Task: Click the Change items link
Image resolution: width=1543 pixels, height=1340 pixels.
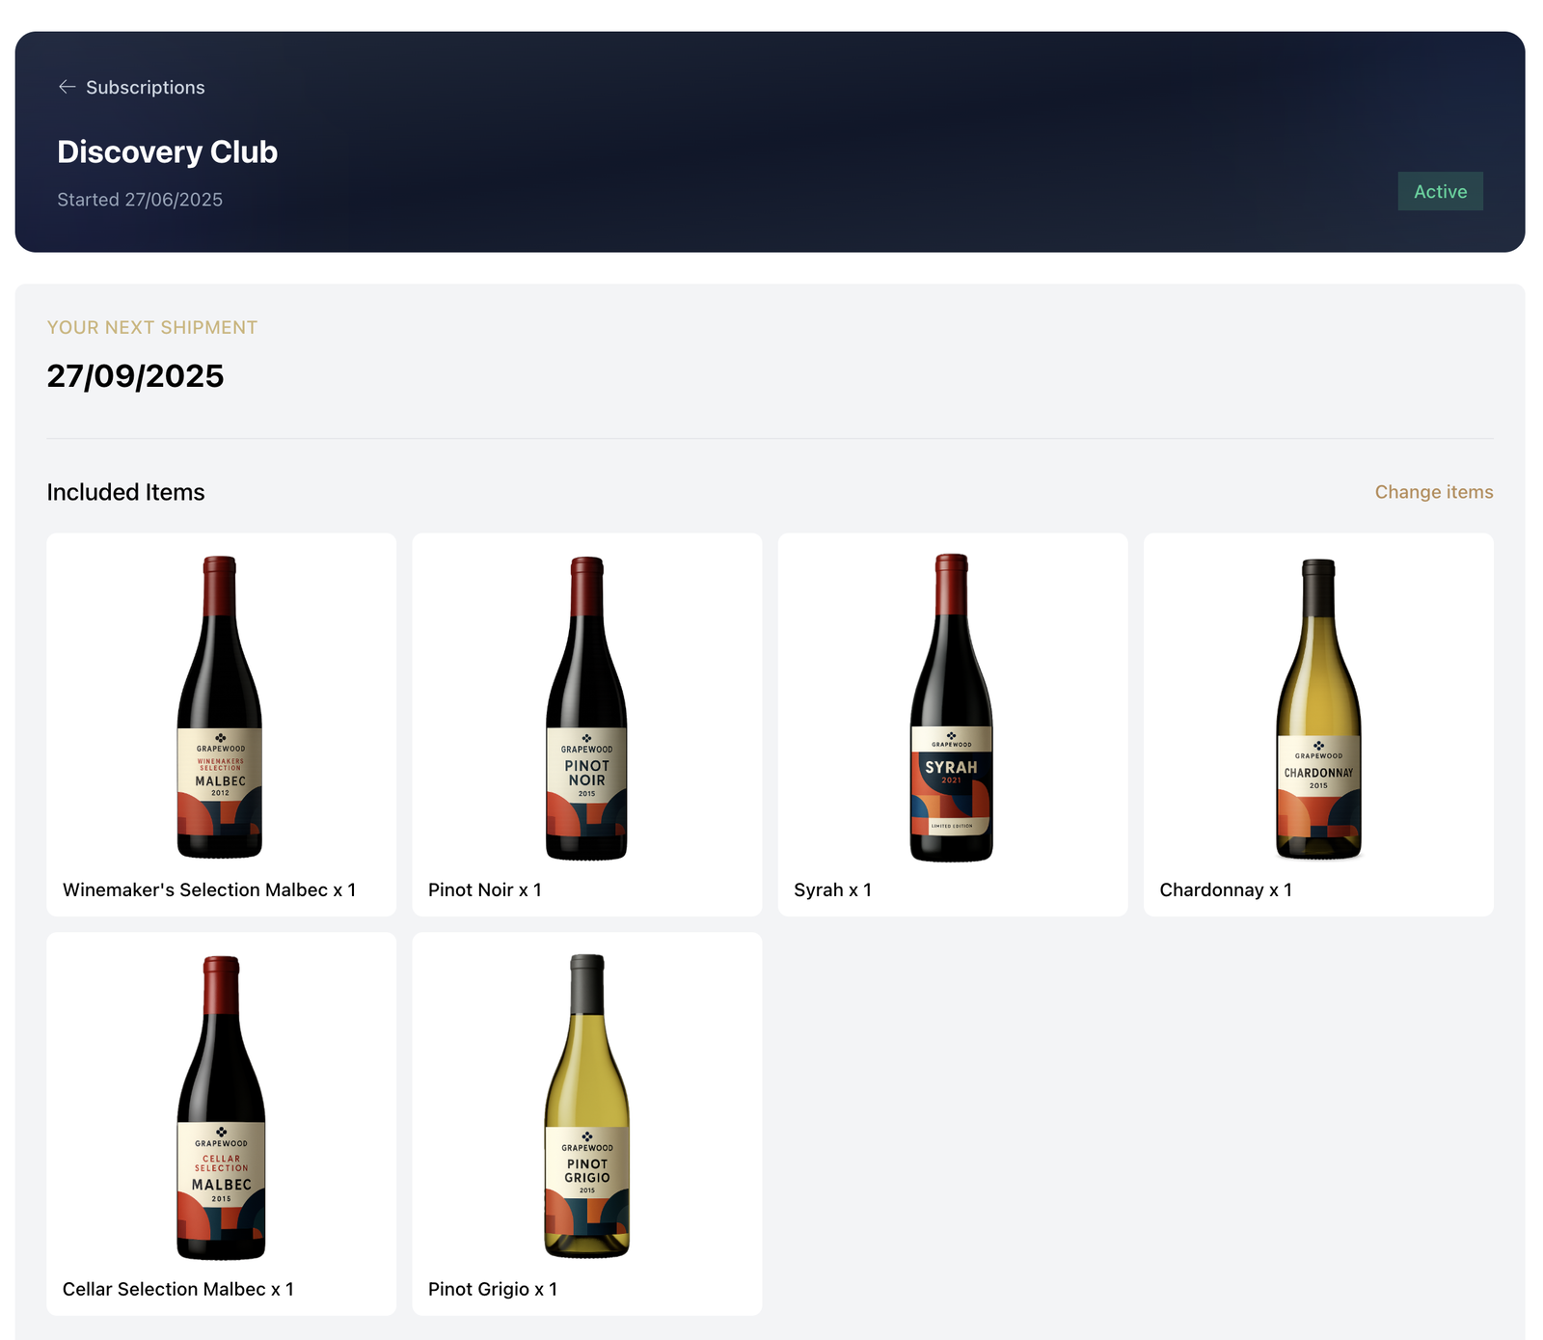Action: tap(1433, 492)
